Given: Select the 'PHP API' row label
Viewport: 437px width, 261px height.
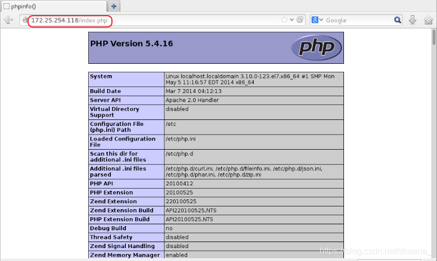Looking at the screenshot, I should [x=102, y=184].
